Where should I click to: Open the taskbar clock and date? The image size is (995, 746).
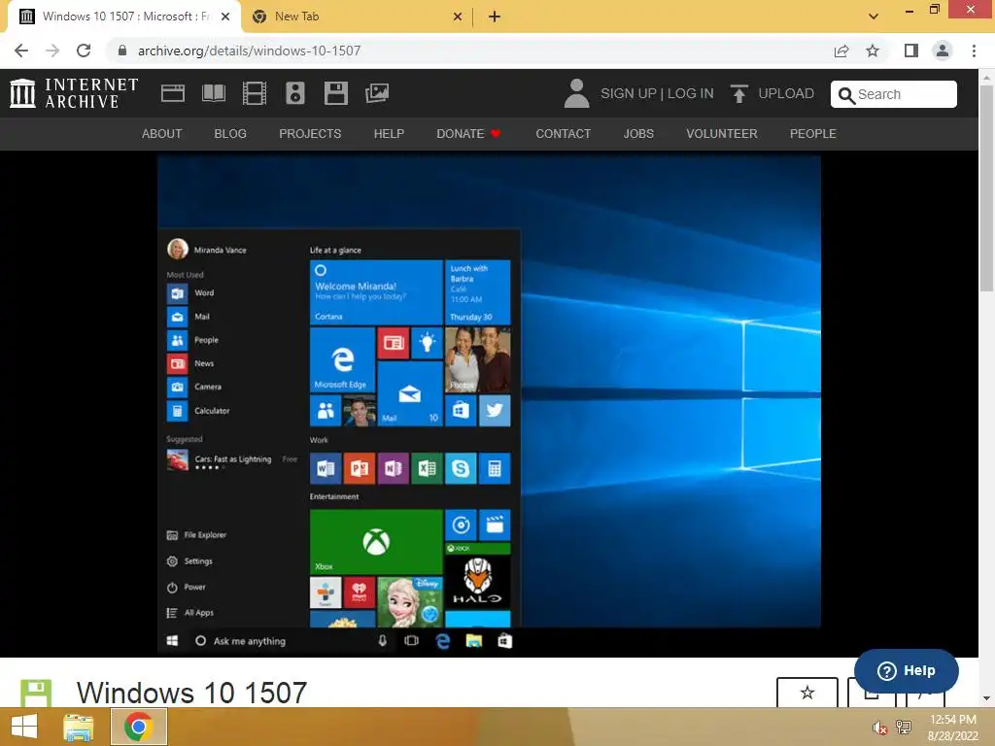click(x=952, y=728)
